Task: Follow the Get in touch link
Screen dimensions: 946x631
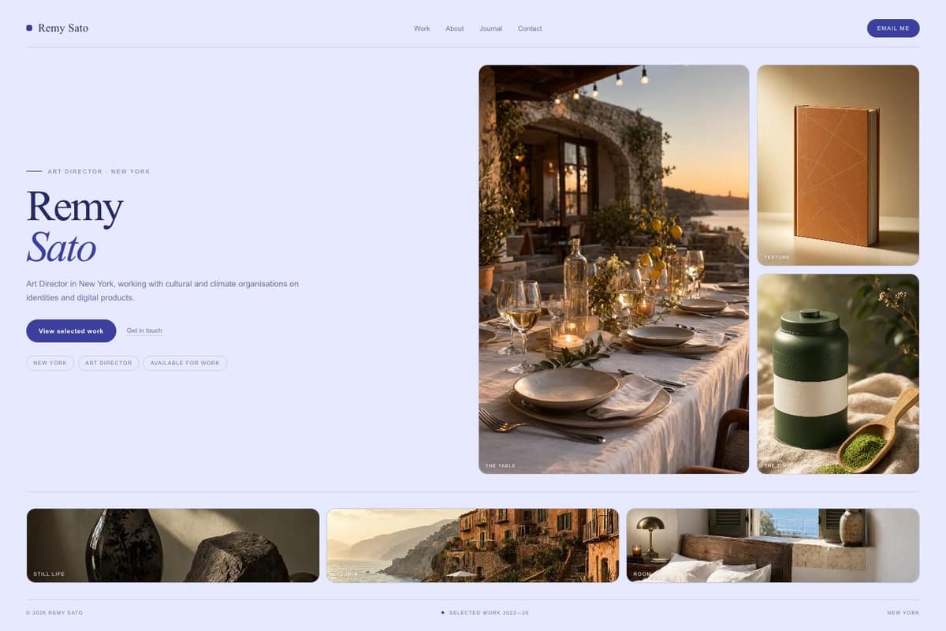Action: [144, 330]
